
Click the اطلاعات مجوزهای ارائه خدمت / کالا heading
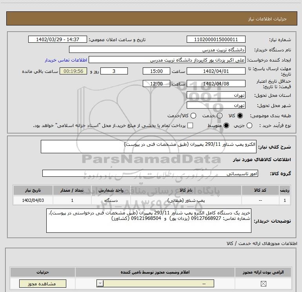coord(262,243)
